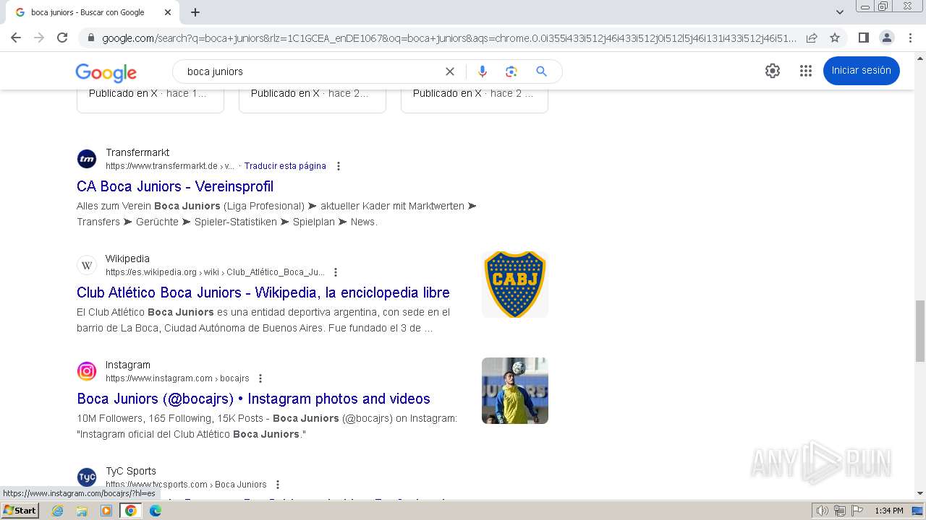This screenshot has height=520, width=926.
Task: Open second Publicado en X card
Action: point(313,100)
